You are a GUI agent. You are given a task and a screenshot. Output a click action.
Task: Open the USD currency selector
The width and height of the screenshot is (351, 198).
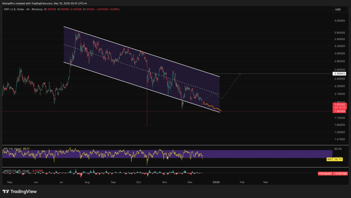[x=338, y=9]
